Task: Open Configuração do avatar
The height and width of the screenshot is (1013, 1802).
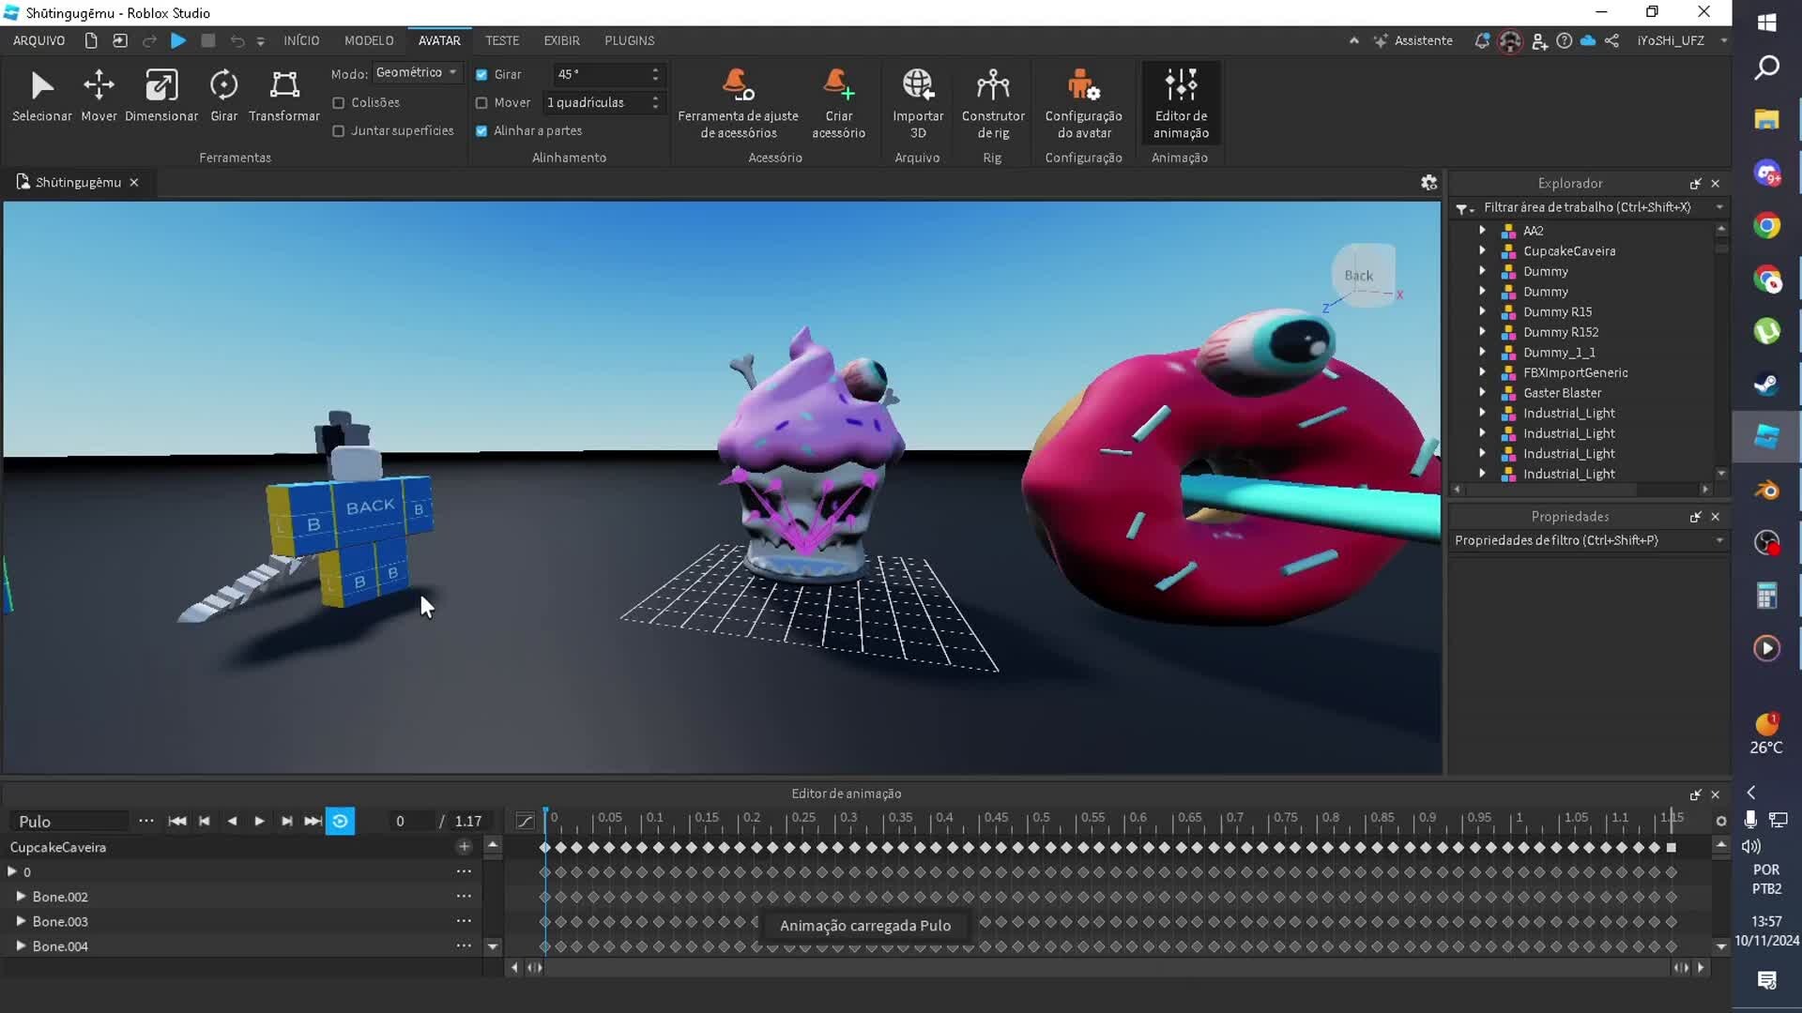Action: (1083, 101)
